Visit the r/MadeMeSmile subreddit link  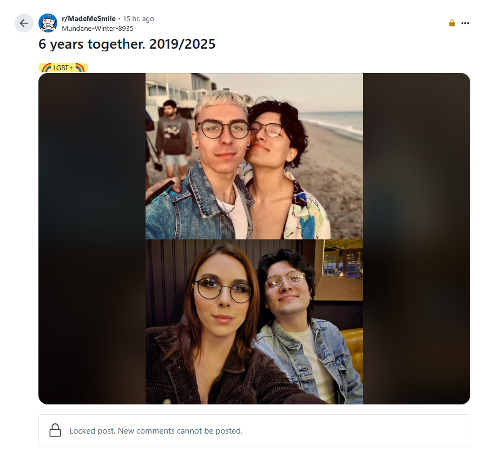coord(89,19)
